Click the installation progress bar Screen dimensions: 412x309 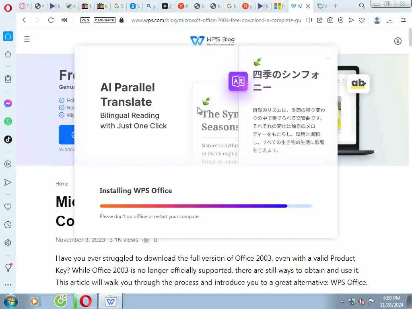pyautogui.click(x=206, y=206)
